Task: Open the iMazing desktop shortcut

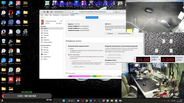Action: (x=3, y=51)
